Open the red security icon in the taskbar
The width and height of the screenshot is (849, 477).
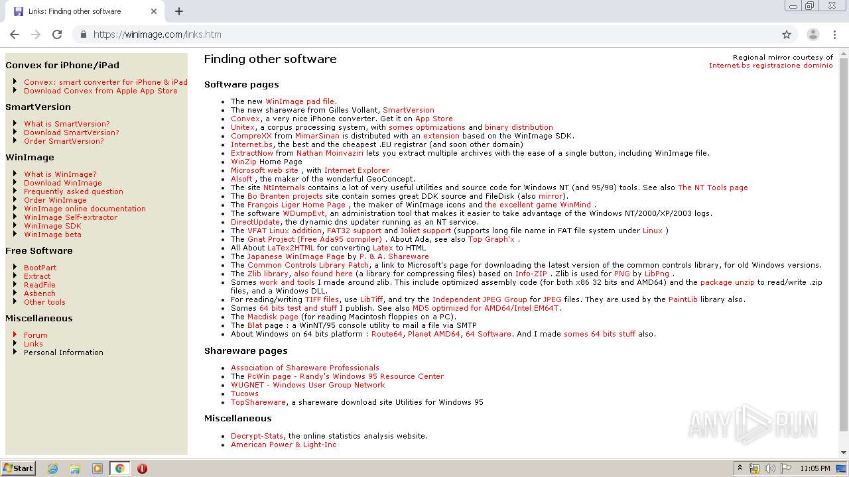[142, 468]
